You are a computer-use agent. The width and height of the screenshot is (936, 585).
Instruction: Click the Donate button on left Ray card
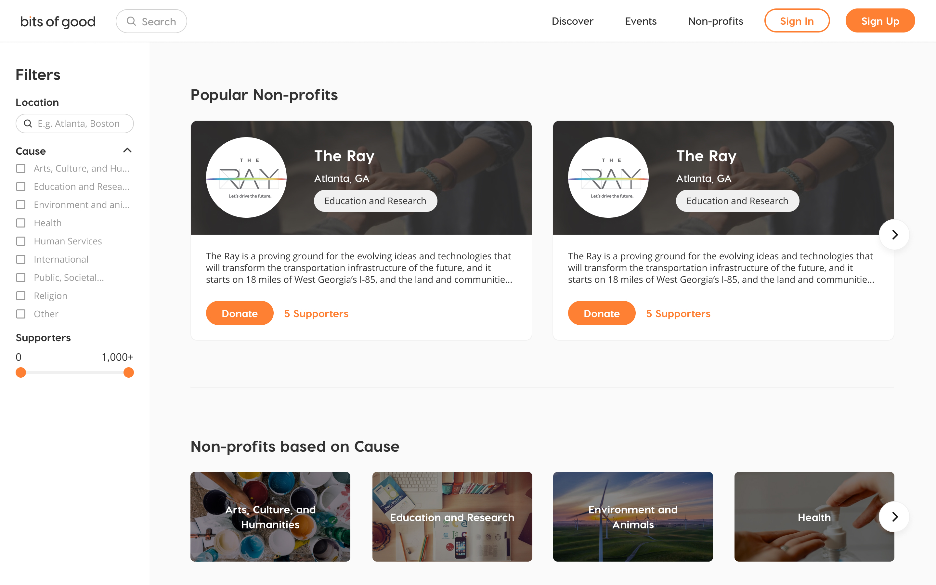tap(239, 313)
